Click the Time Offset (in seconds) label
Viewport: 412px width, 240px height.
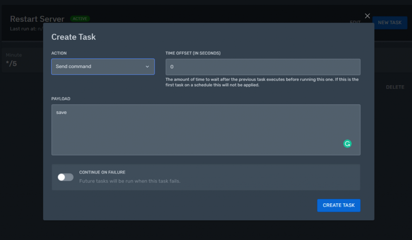point(193,53)
